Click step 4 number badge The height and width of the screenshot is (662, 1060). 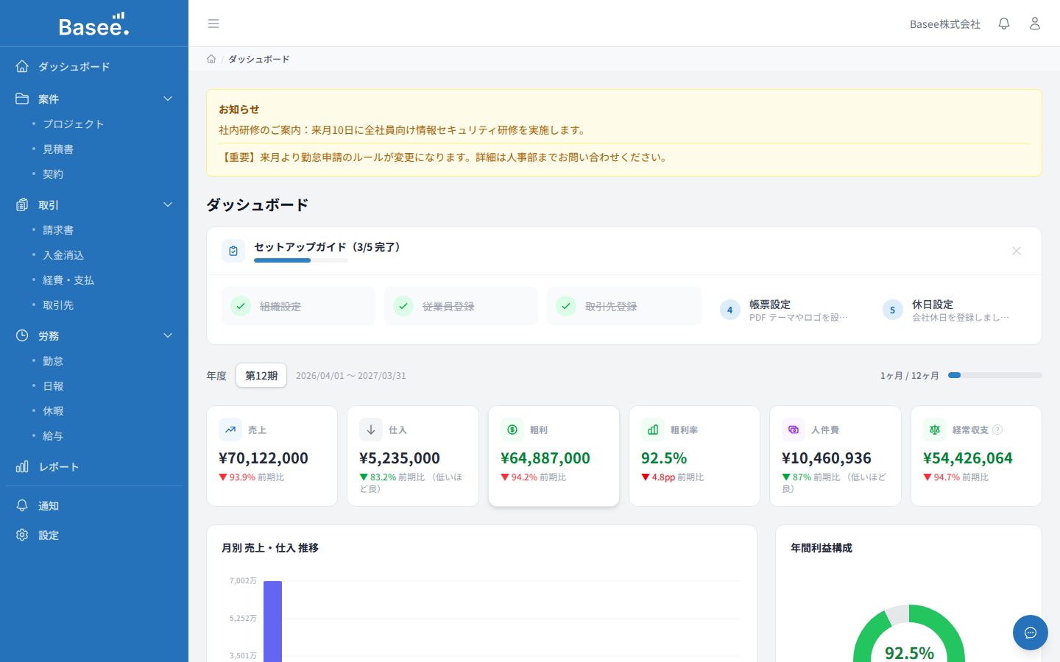[729, 310]
